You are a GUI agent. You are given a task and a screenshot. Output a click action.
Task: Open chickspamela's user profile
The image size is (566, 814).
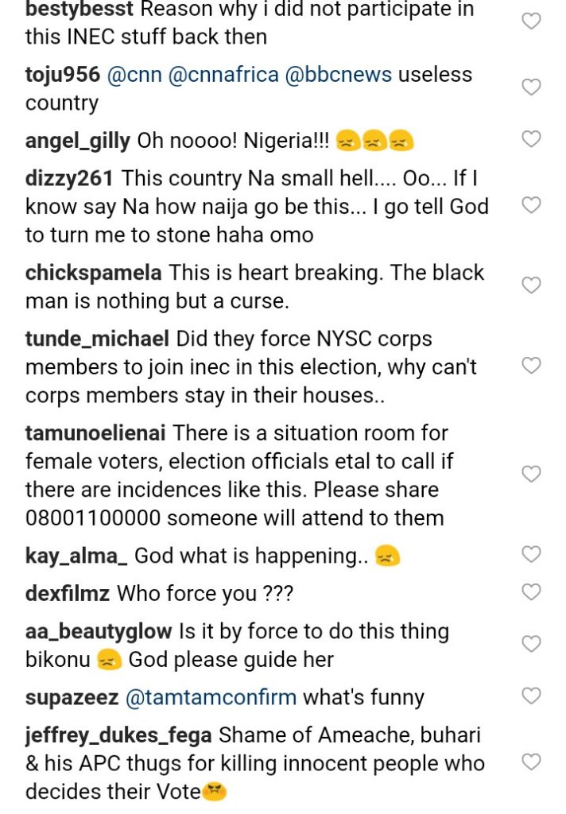93,273
